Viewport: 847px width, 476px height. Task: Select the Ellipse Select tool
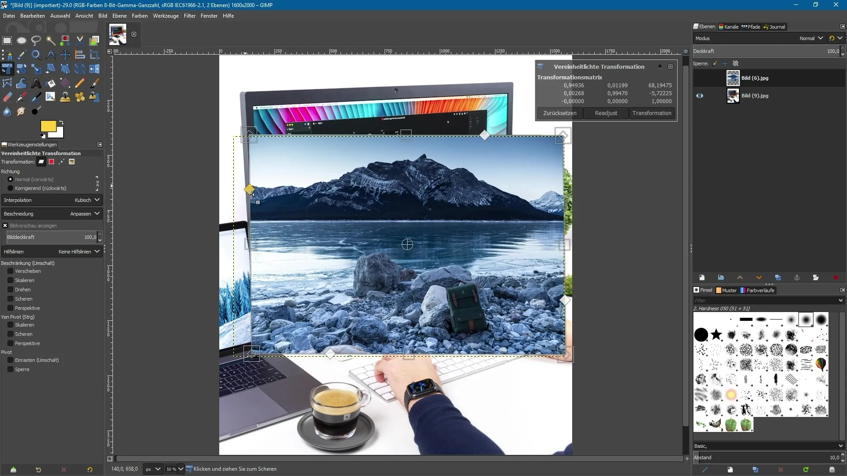(x=22, y=41)
